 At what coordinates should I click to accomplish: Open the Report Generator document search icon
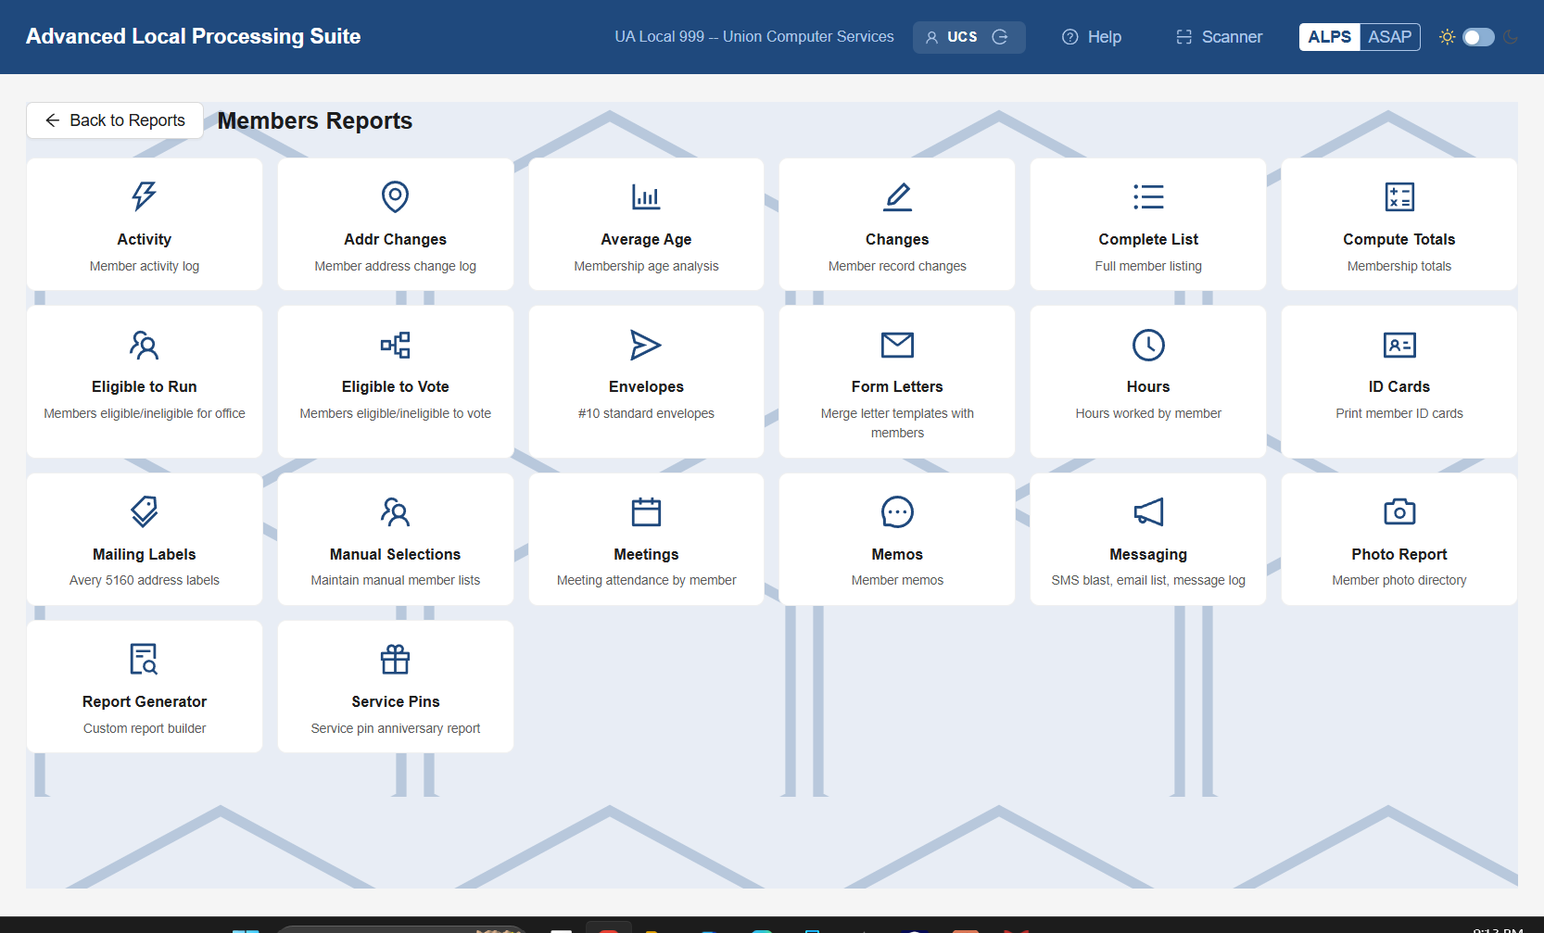pos(144,659)
